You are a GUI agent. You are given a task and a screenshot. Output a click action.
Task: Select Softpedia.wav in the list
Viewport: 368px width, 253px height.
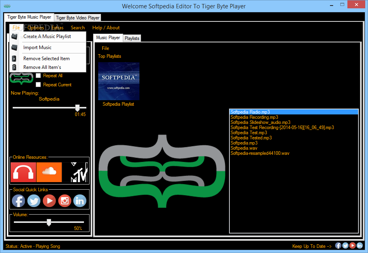(294, 148)
